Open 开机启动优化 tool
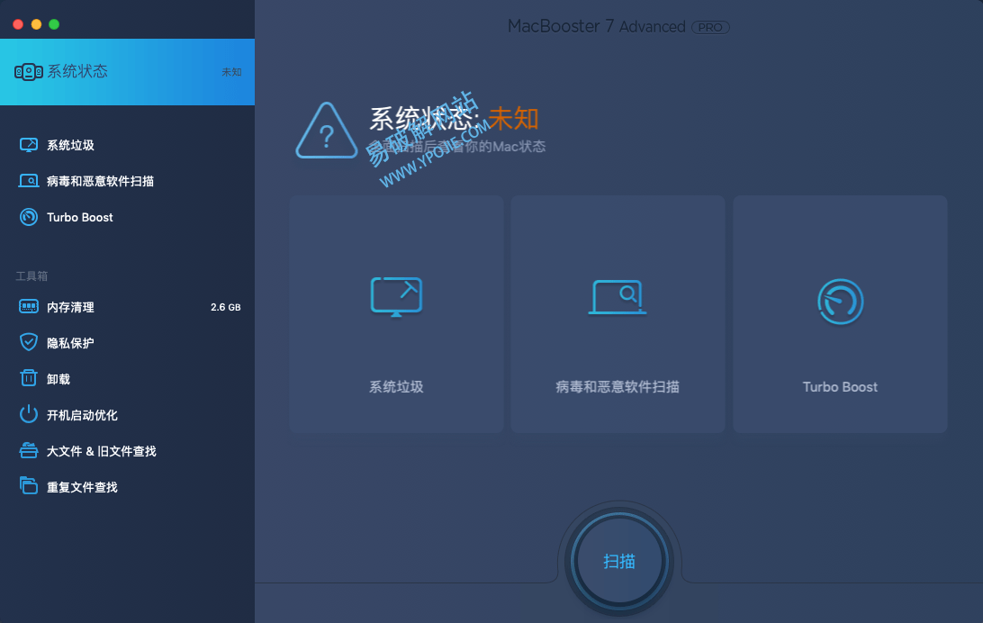The image size is (983, 623). [82, 415]
